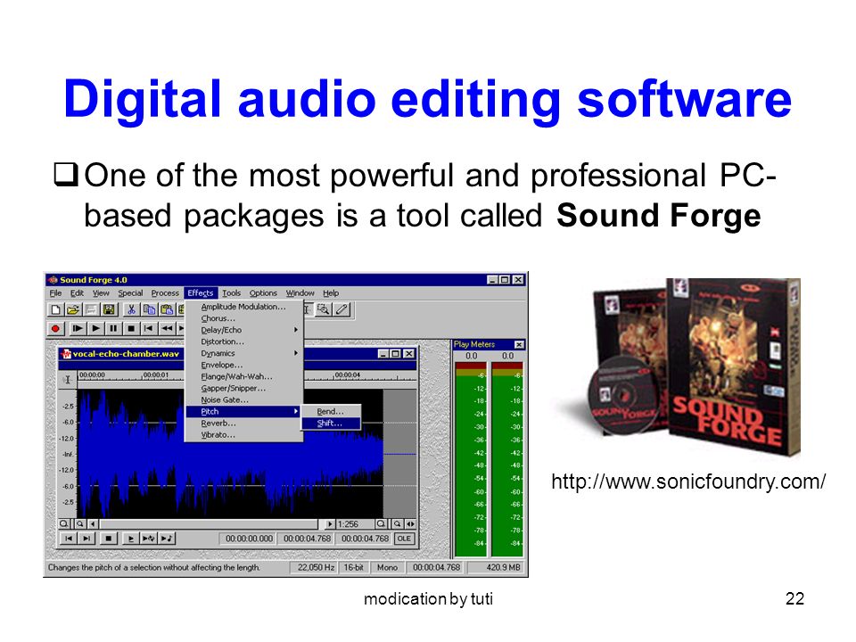Click the Paste clipboard icon
The height and width of the screenshot is (642, 856).
coord(167,310)
